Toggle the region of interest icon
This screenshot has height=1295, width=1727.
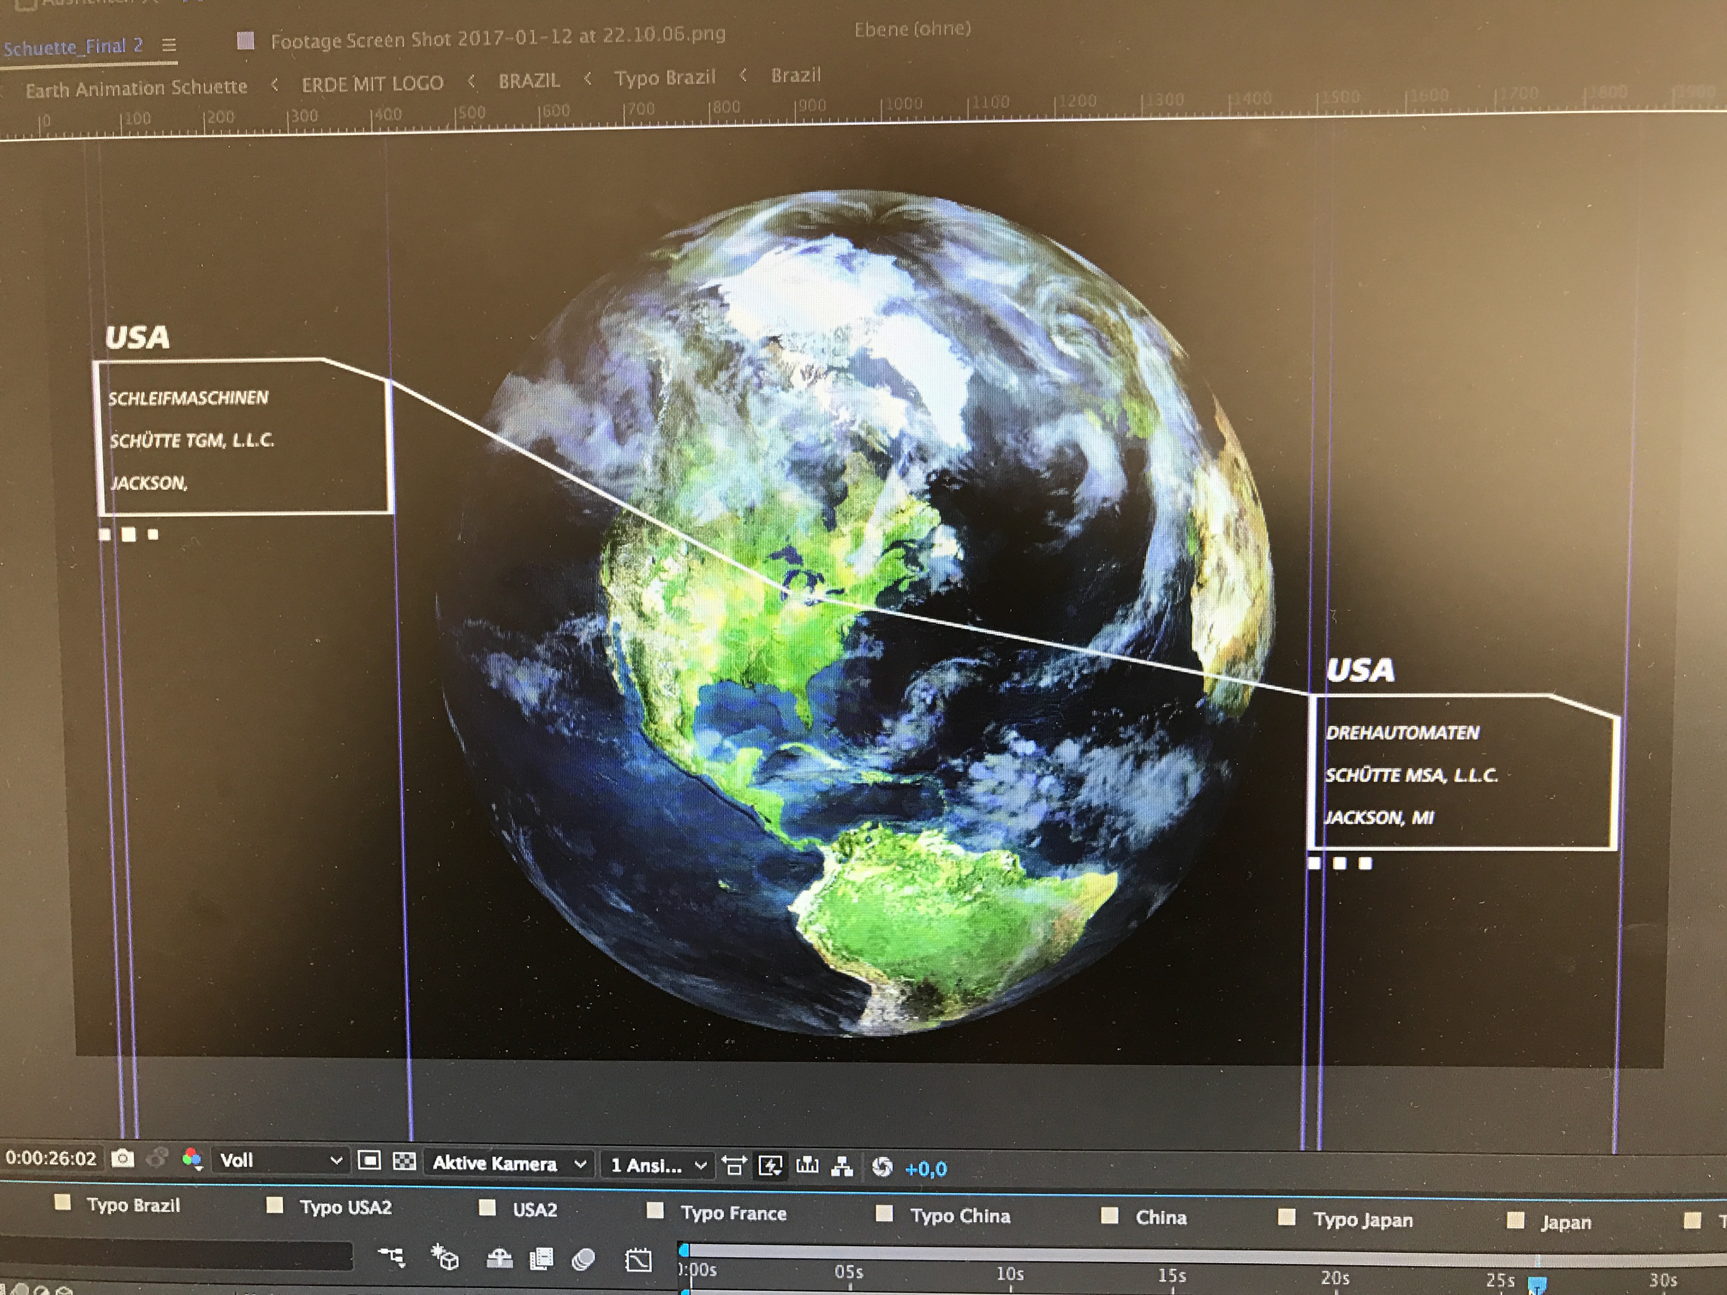(369, 1161)
